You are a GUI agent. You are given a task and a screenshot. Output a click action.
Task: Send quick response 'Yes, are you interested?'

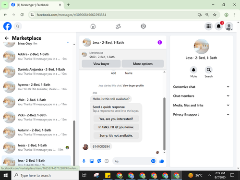(x=116, y=119)
